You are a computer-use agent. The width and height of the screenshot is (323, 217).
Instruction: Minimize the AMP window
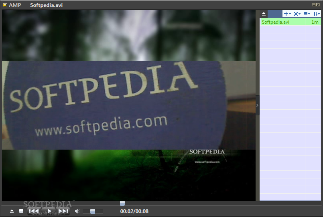[313, 4]
